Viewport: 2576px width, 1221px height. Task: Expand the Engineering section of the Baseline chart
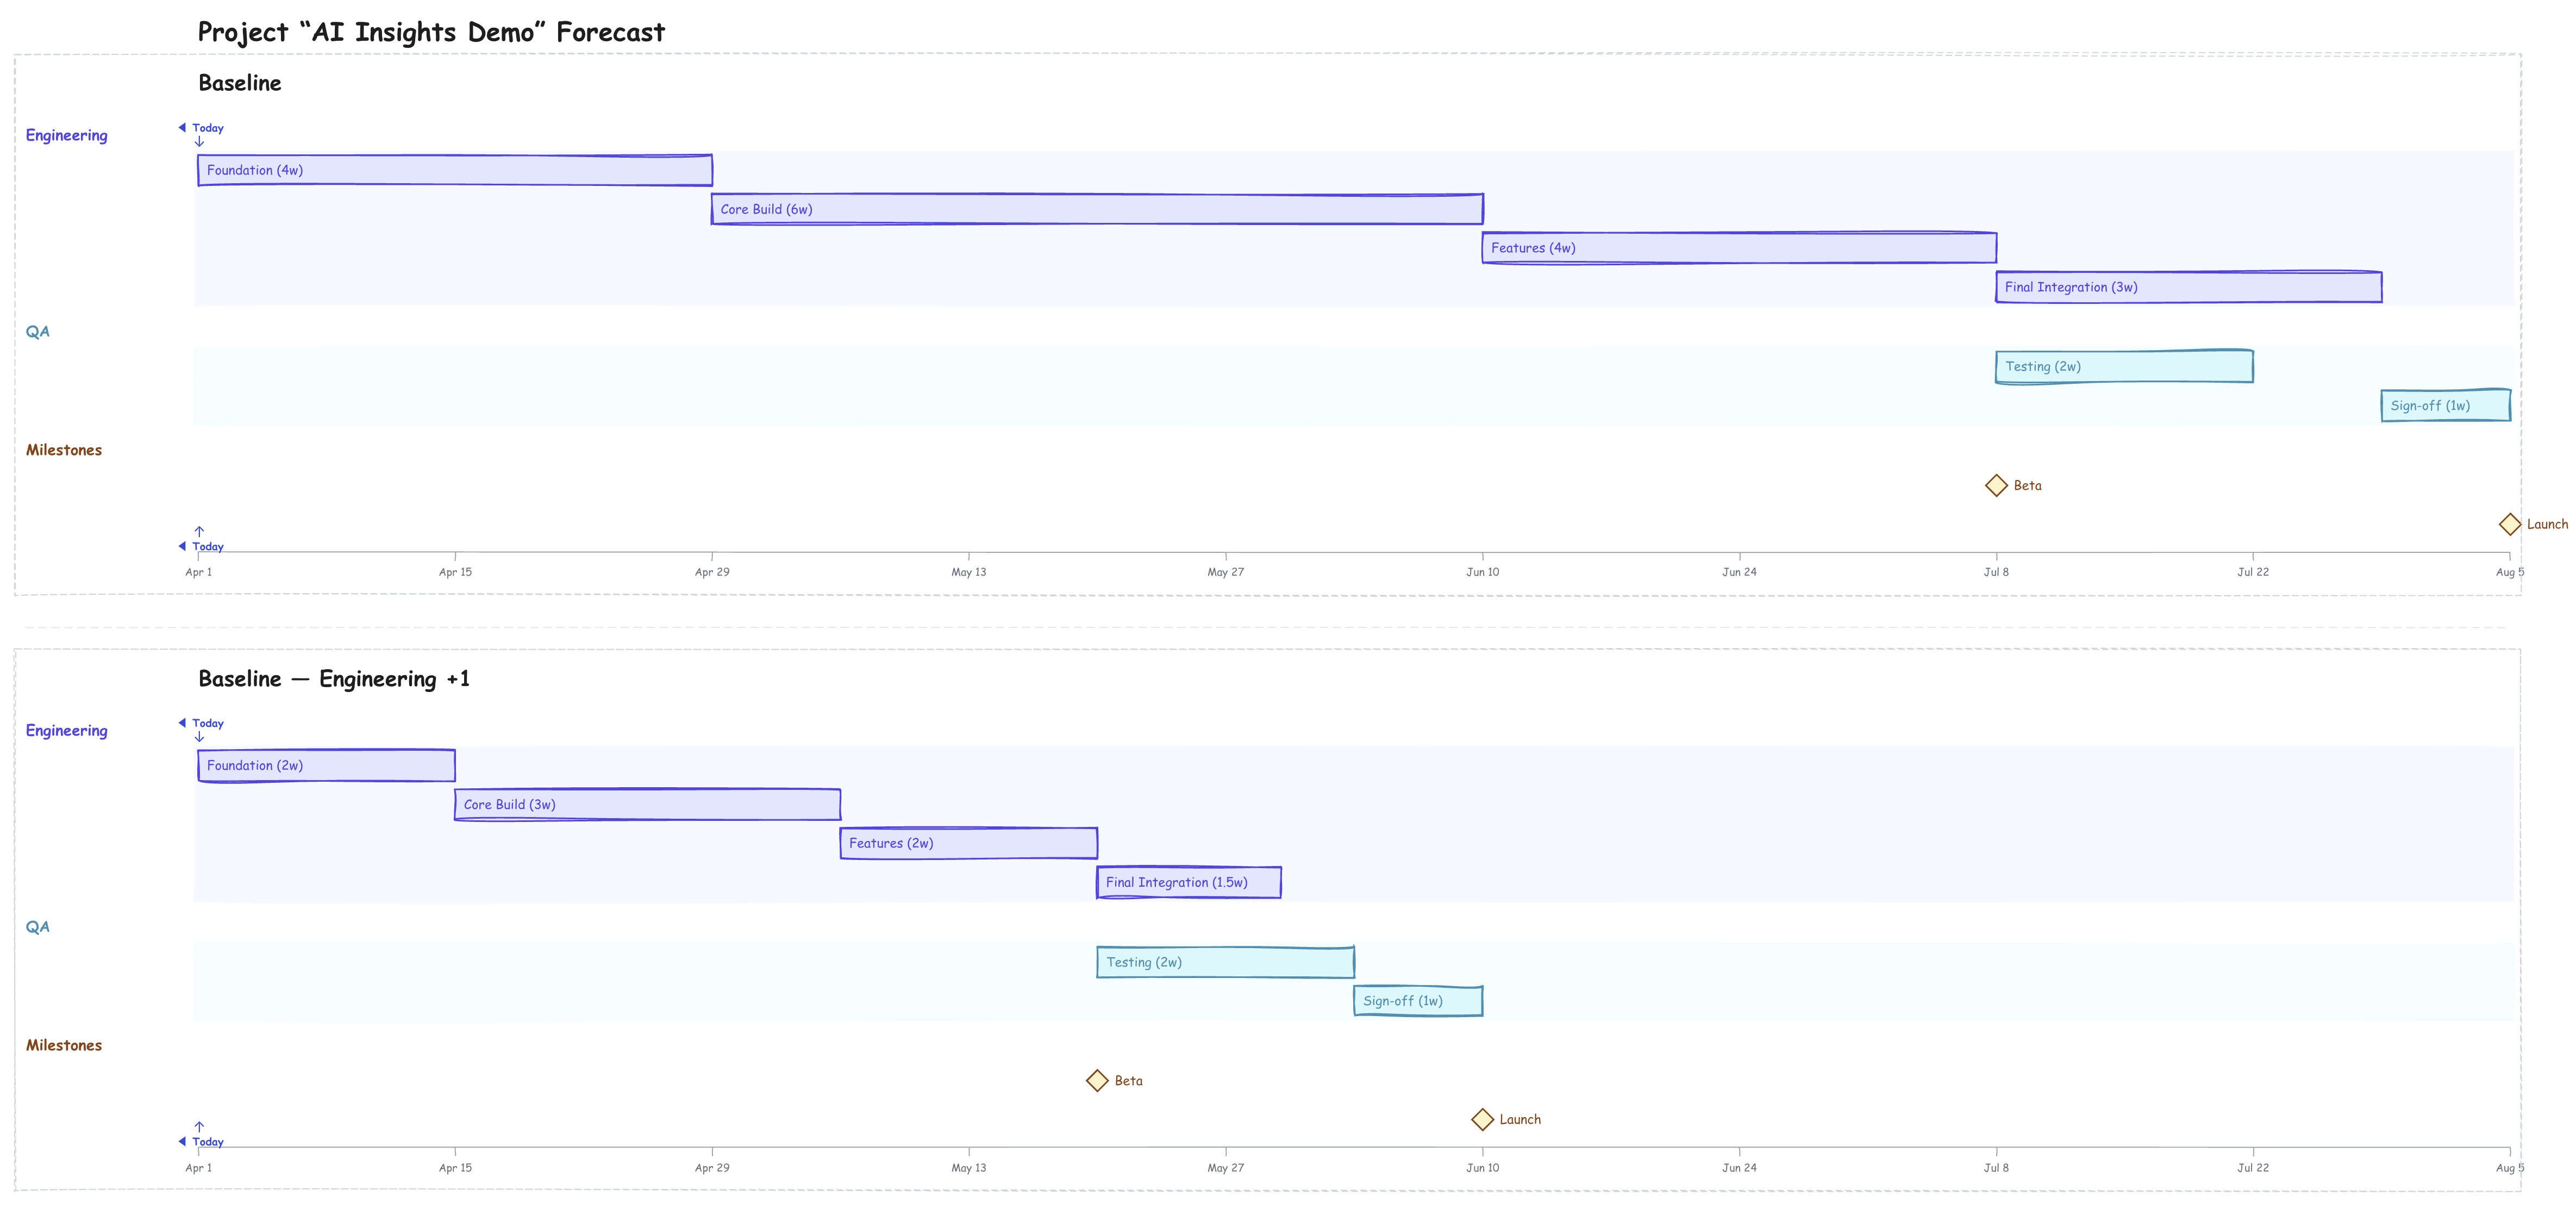click(66, 135)
